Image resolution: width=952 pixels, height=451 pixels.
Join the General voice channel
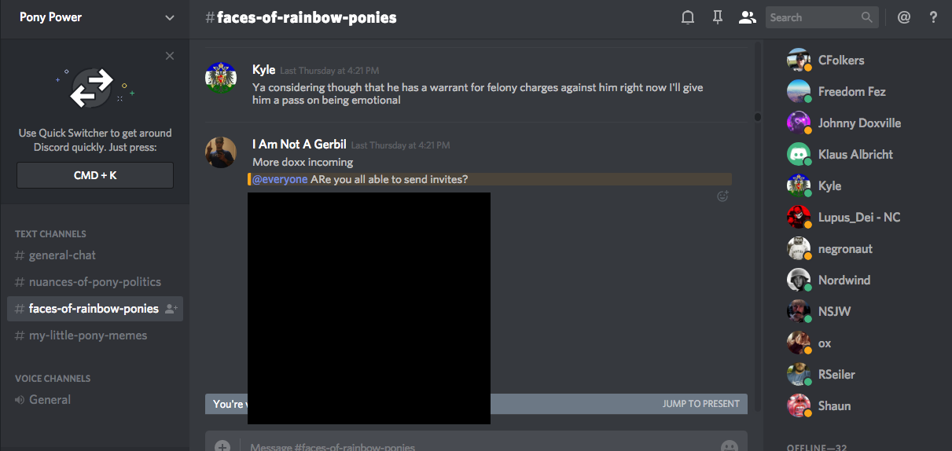point(50,400)
